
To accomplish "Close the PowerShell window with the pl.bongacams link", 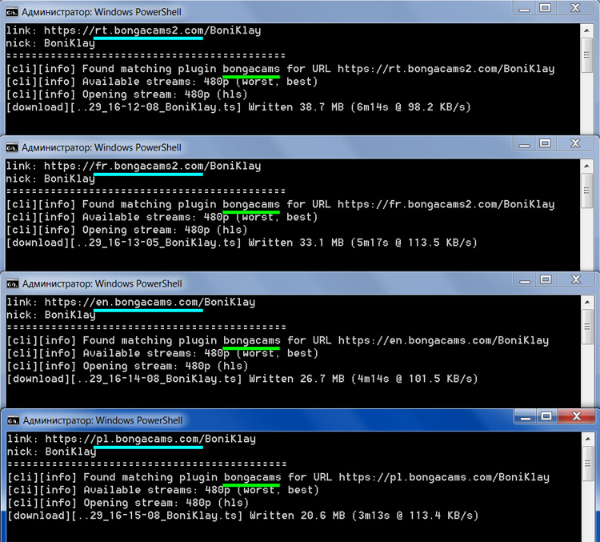I will pyautogui.click(x=578, y=416).
